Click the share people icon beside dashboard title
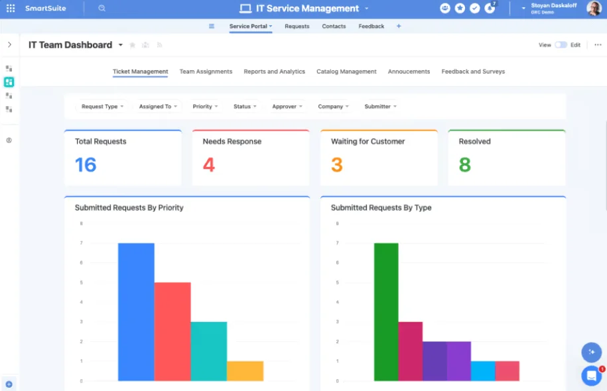 click(145, 45)
